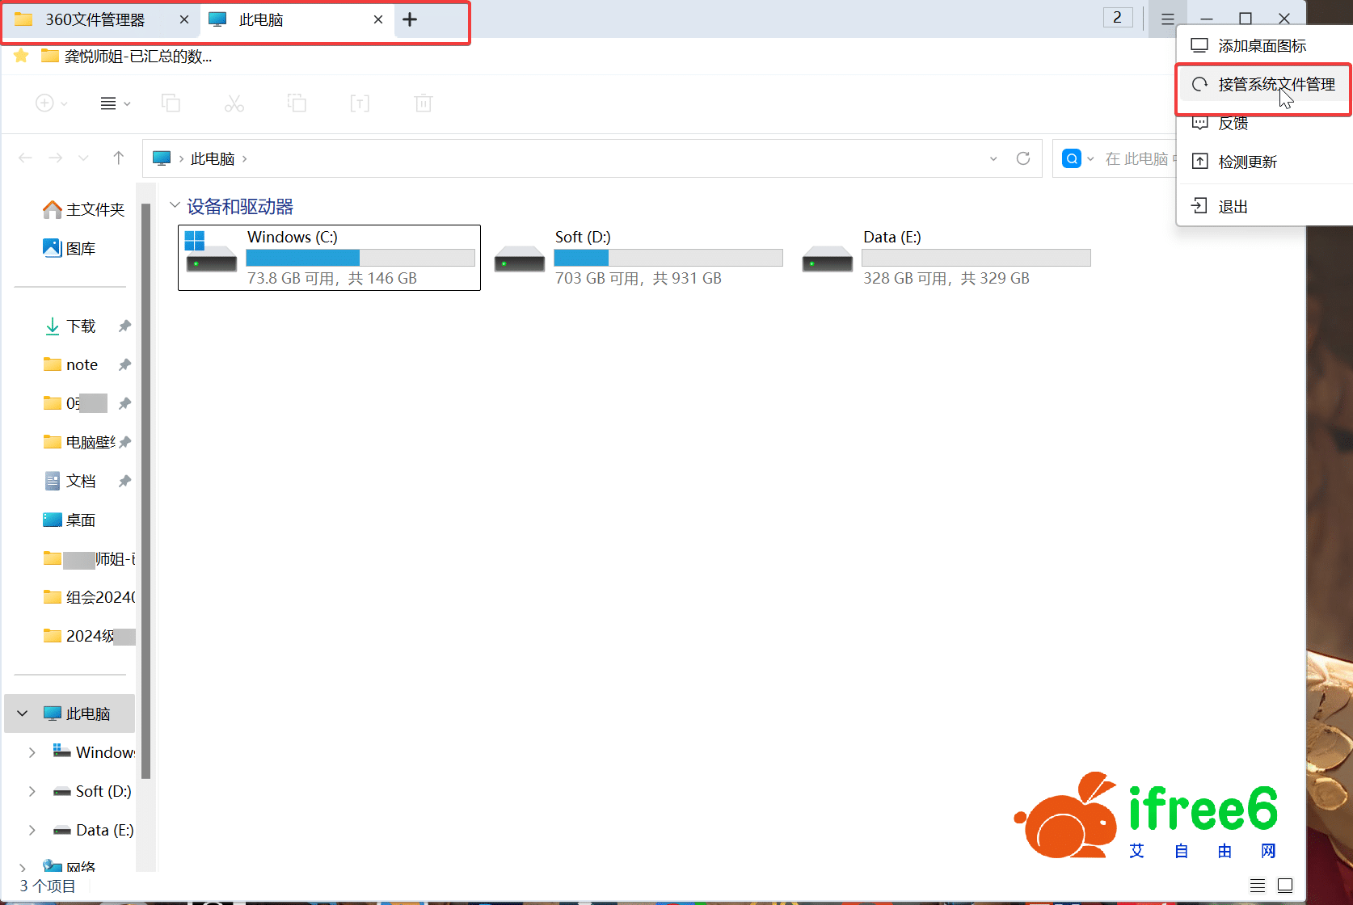This screenshot has width=1353, height=905.
Task: Click the Windows (C:) usage bar
Action: click(x=360, y=258)
